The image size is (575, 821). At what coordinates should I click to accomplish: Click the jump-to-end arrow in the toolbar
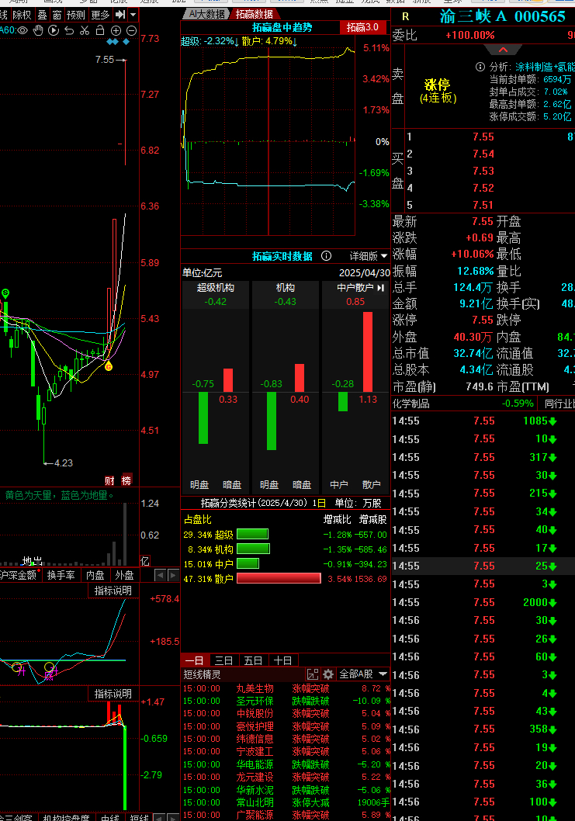(x=120, y=14)
